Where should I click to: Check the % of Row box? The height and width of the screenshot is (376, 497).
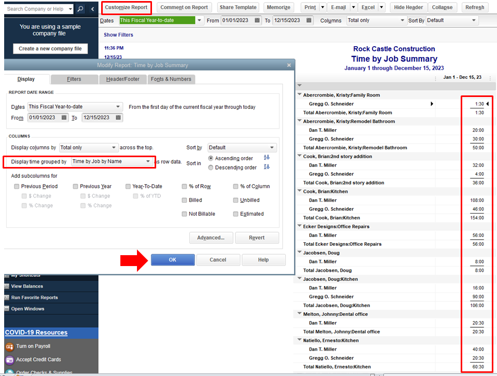(184, 186)
